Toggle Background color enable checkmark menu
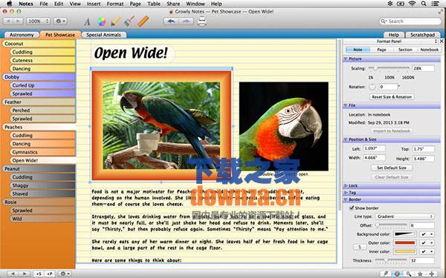446x278 pixels. click(x=427, y=234)
